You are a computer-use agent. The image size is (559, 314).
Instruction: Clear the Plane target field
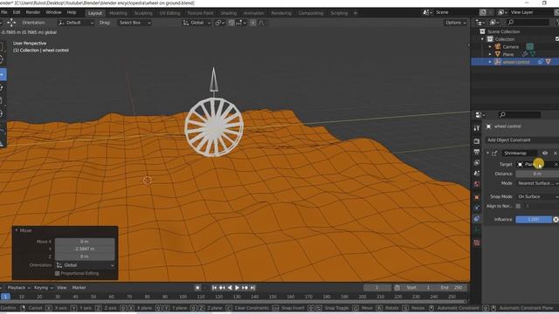556,165
